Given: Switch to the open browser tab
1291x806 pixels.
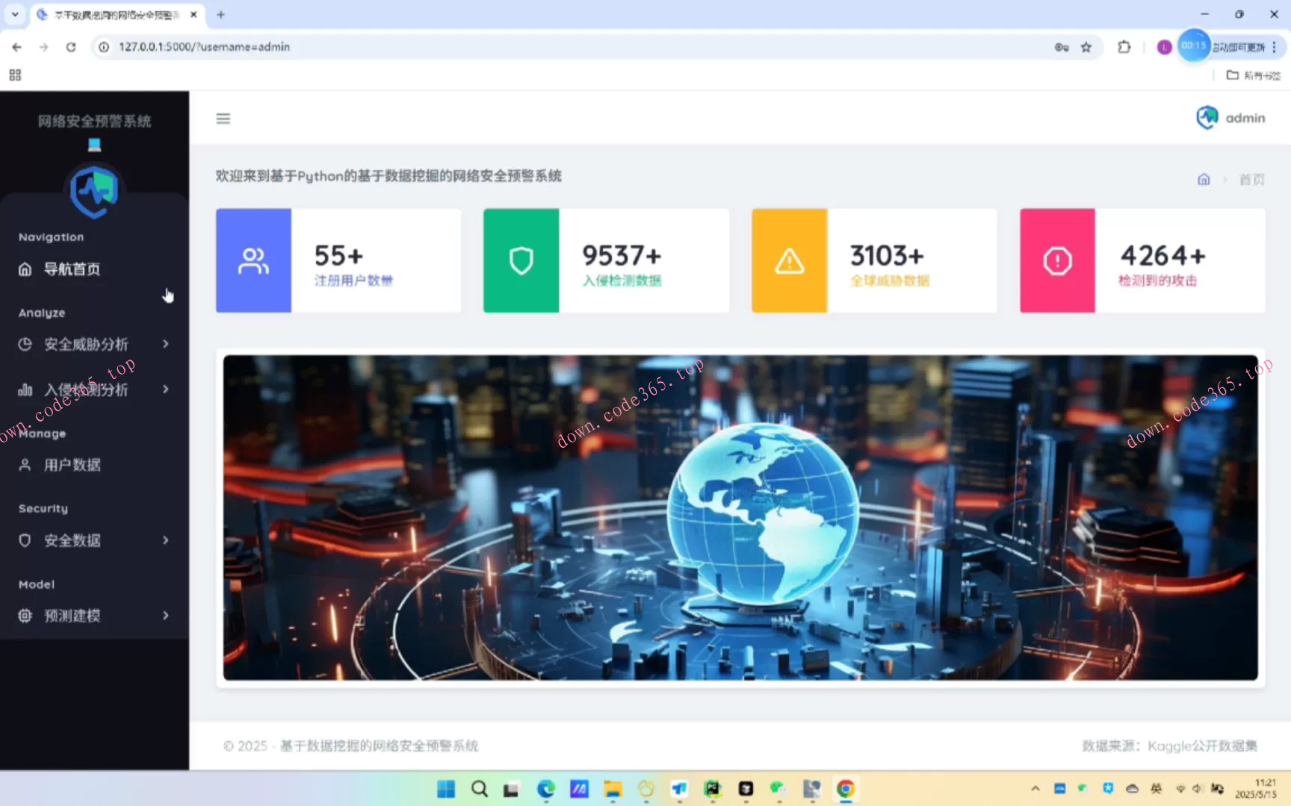Looking at the screenshot, I should pyautogui.click(x=112, y=14).
